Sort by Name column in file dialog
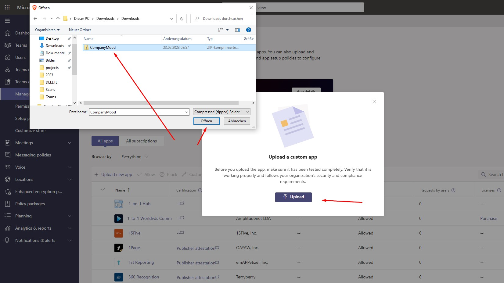Image resolution: width=504 pixels, height=283 pixels. pyautogui.click(x=88, y=39)
